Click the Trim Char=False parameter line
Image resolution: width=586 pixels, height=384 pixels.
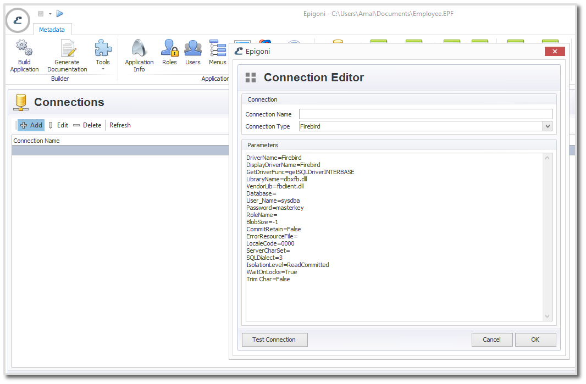(268, 279)
